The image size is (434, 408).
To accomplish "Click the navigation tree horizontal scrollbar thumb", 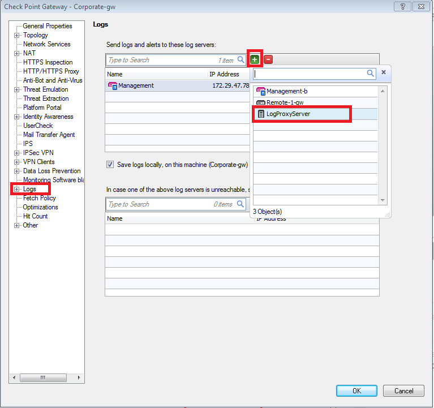I will point(43,377).
